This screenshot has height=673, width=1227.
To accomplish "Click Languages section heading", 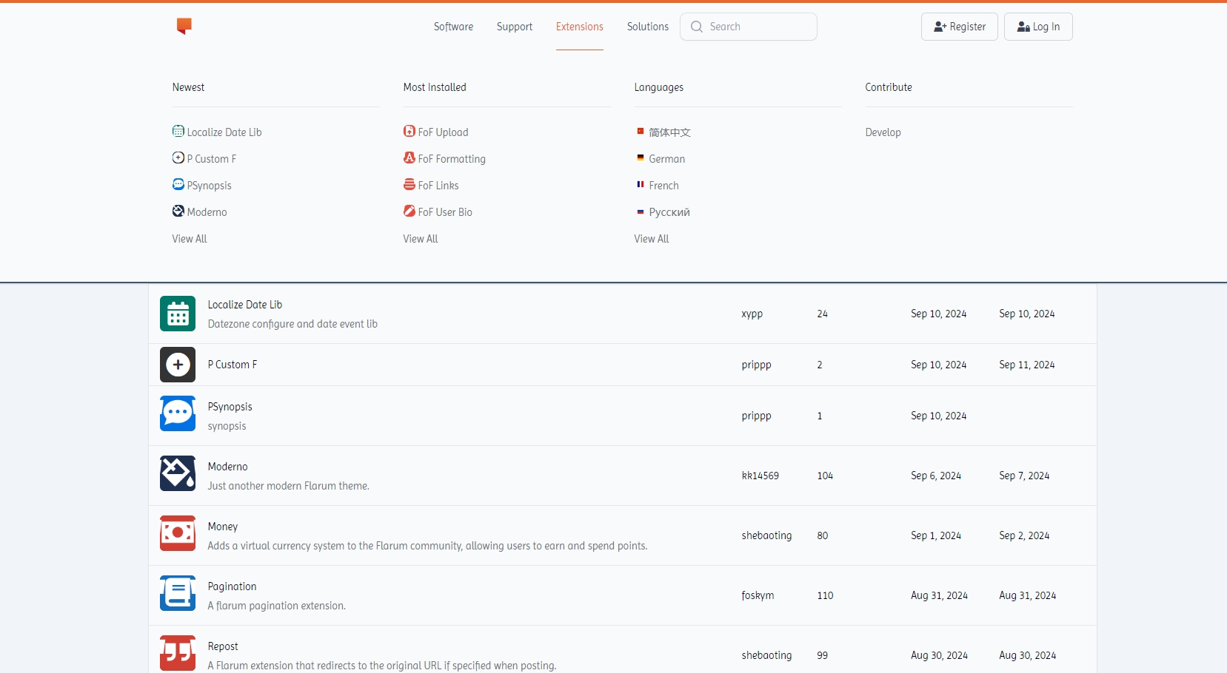I will click(659, 87).
